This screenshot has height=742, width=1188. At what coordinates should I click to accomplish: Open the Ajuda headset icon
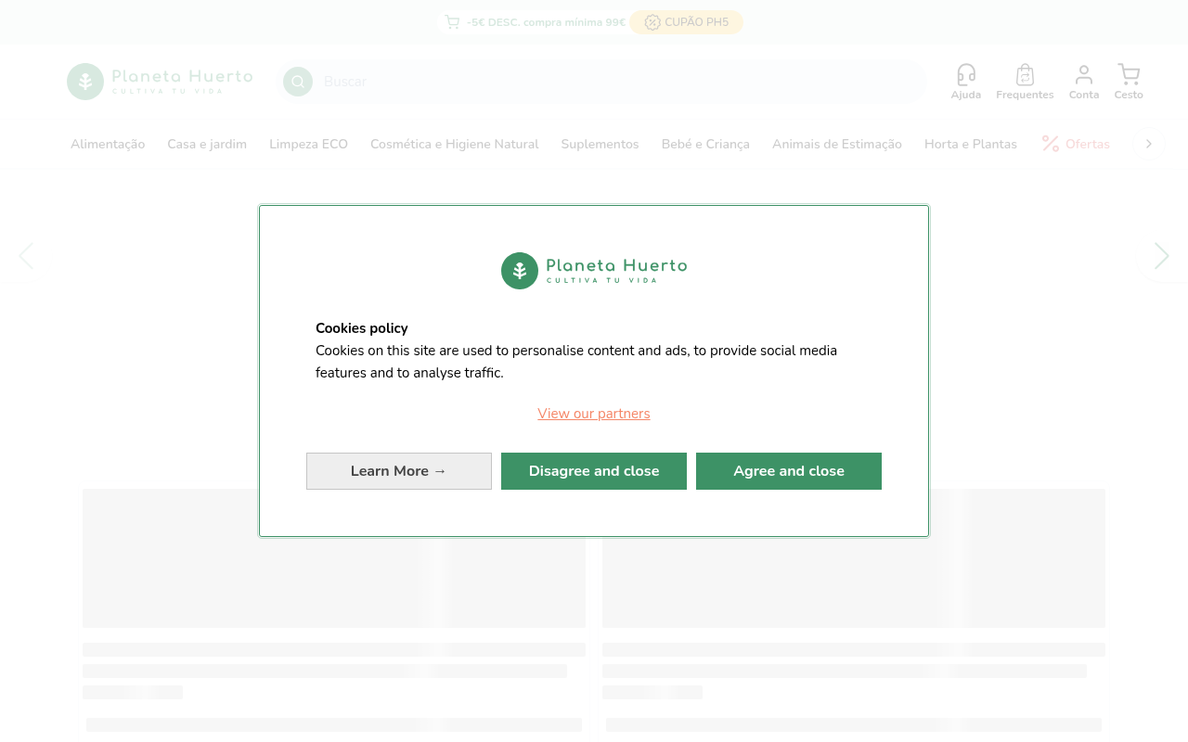(966, 75)
